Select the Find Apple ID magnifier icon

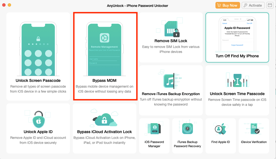(x=220, y=128)
